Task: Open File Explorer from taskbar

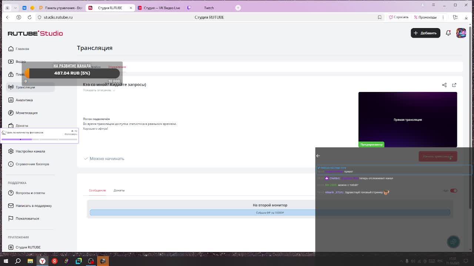Action: (x=30, y=261)
